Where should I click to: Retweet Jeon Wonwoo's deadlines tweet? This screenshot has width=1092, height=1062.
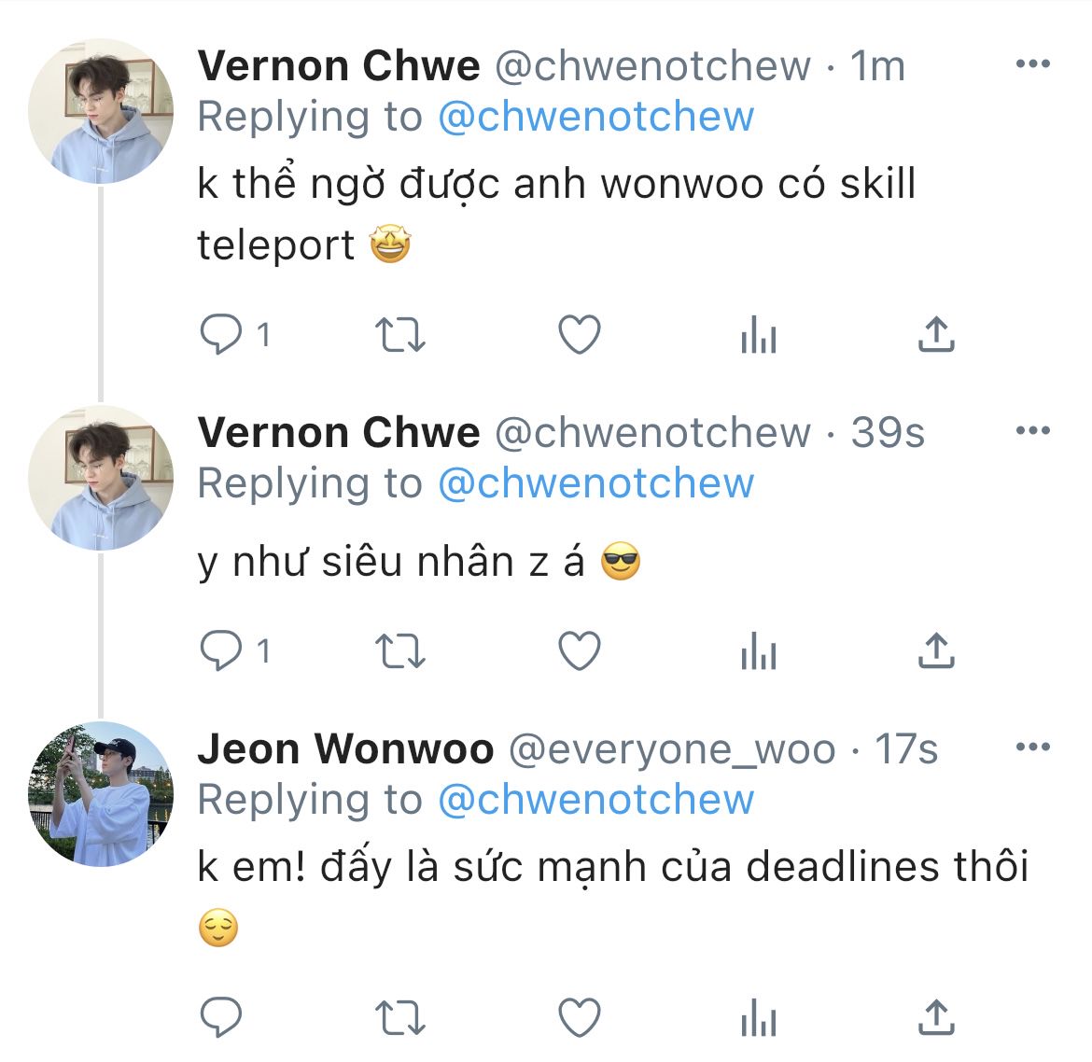click(399, 1017)
